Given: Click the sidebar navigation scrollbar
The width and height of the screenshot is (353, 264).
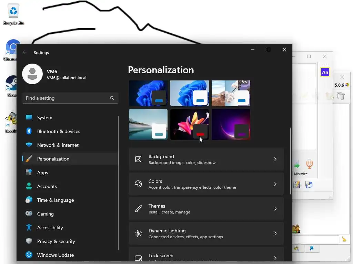Looking at the screenshot, I should click(x=118, y=183).
